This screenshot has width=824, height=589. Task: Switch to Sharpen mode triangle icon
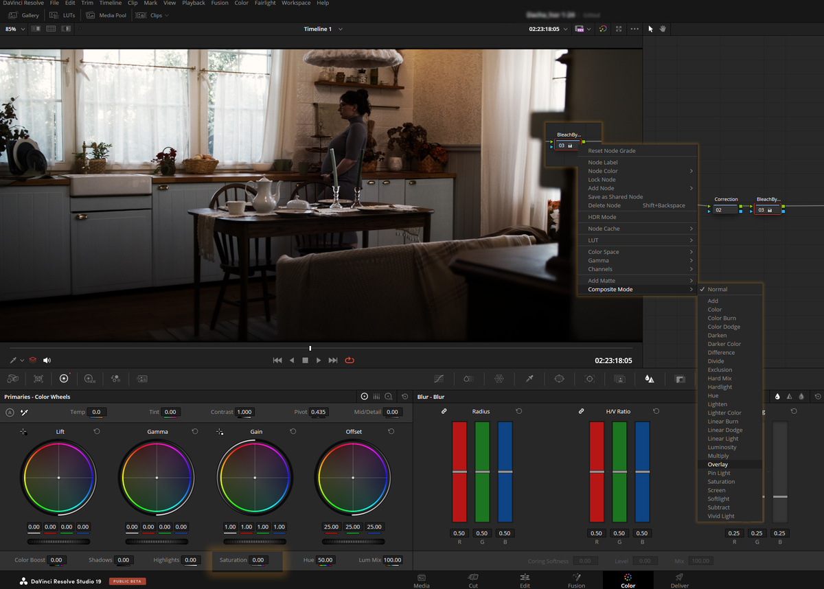(789, 397)
